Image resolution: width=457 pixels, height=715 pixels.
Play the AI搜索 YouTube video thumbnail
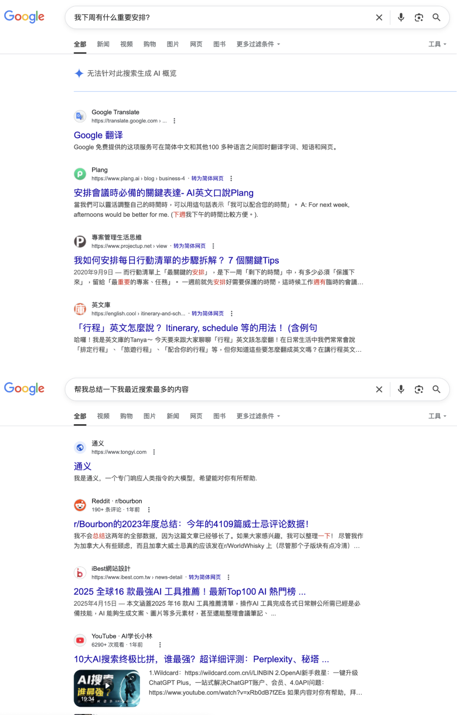107,688
